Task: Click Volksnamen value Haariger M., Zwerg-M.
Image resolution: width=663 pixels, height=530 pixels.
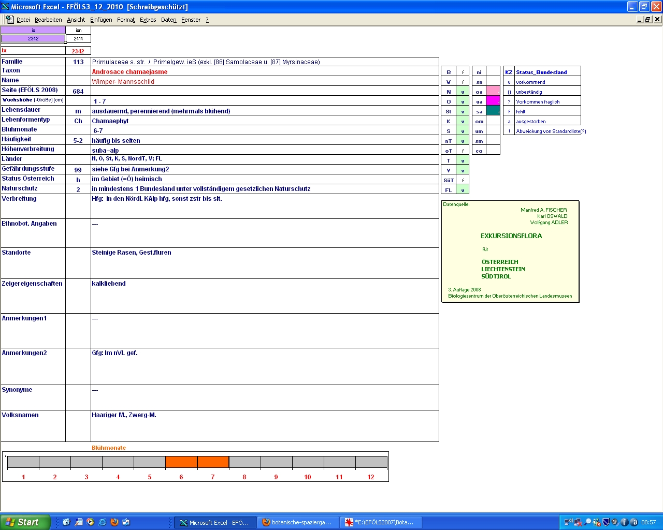Action: (124, 415)
